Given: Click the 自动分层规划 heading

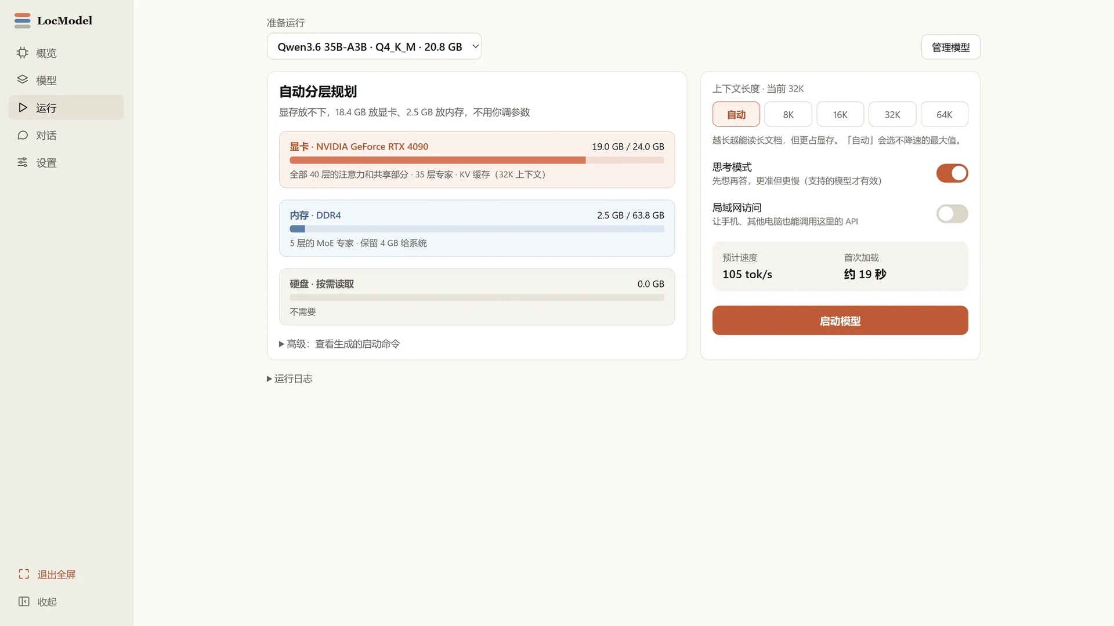Looking at the screenshot, I should (318, 92).
